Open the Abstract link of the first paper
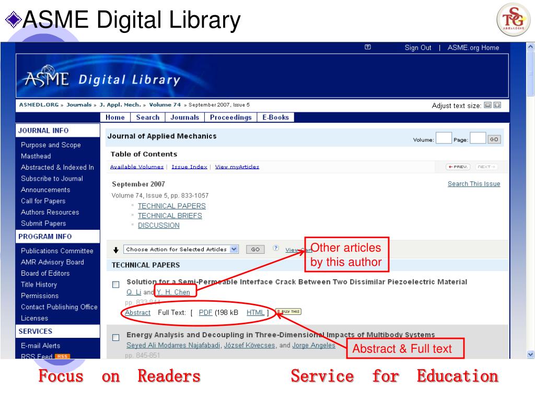This screenshot has width=535, height=401. tap(137, 313)
